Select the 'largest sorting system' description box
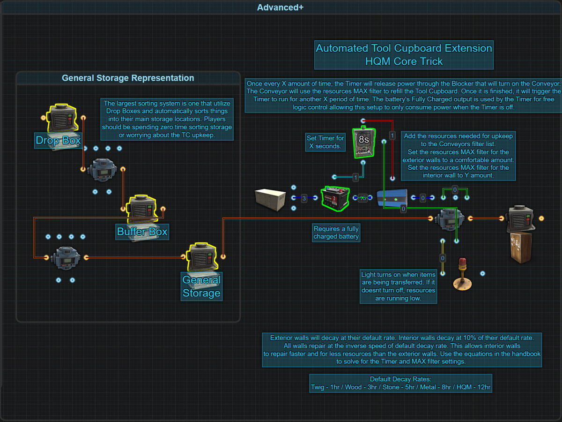Image resolution: width=562 pixels, height=422 pixels. pyautogui.click(x=167, y=119)
